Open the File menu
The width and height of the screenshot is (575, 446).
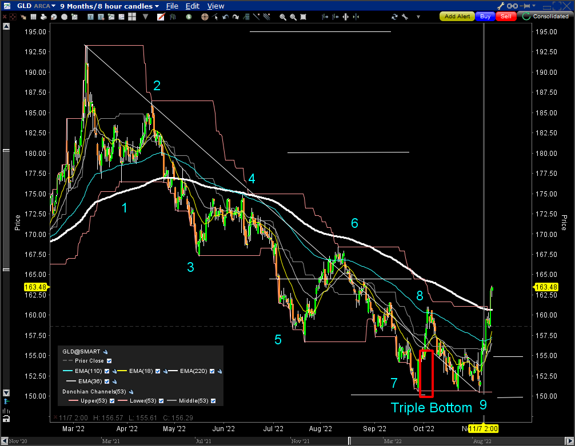pyautogui.click(x=172, y=6)
